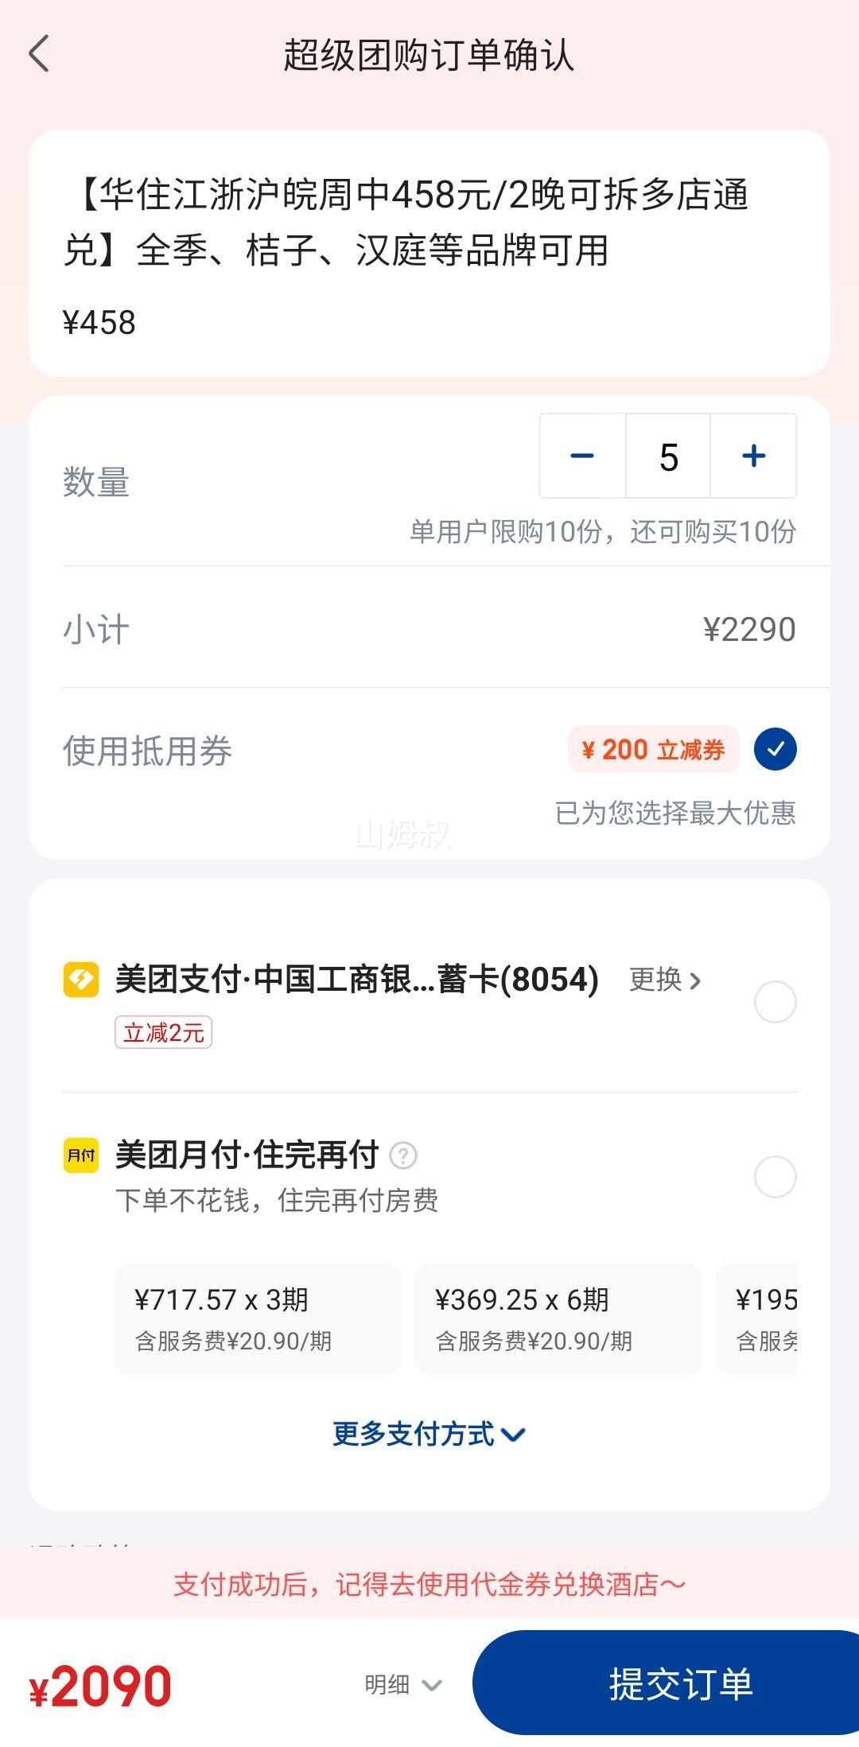Tap the yellow Meituan Pay icon
The image size is (859, 1747).
[81, 980]
